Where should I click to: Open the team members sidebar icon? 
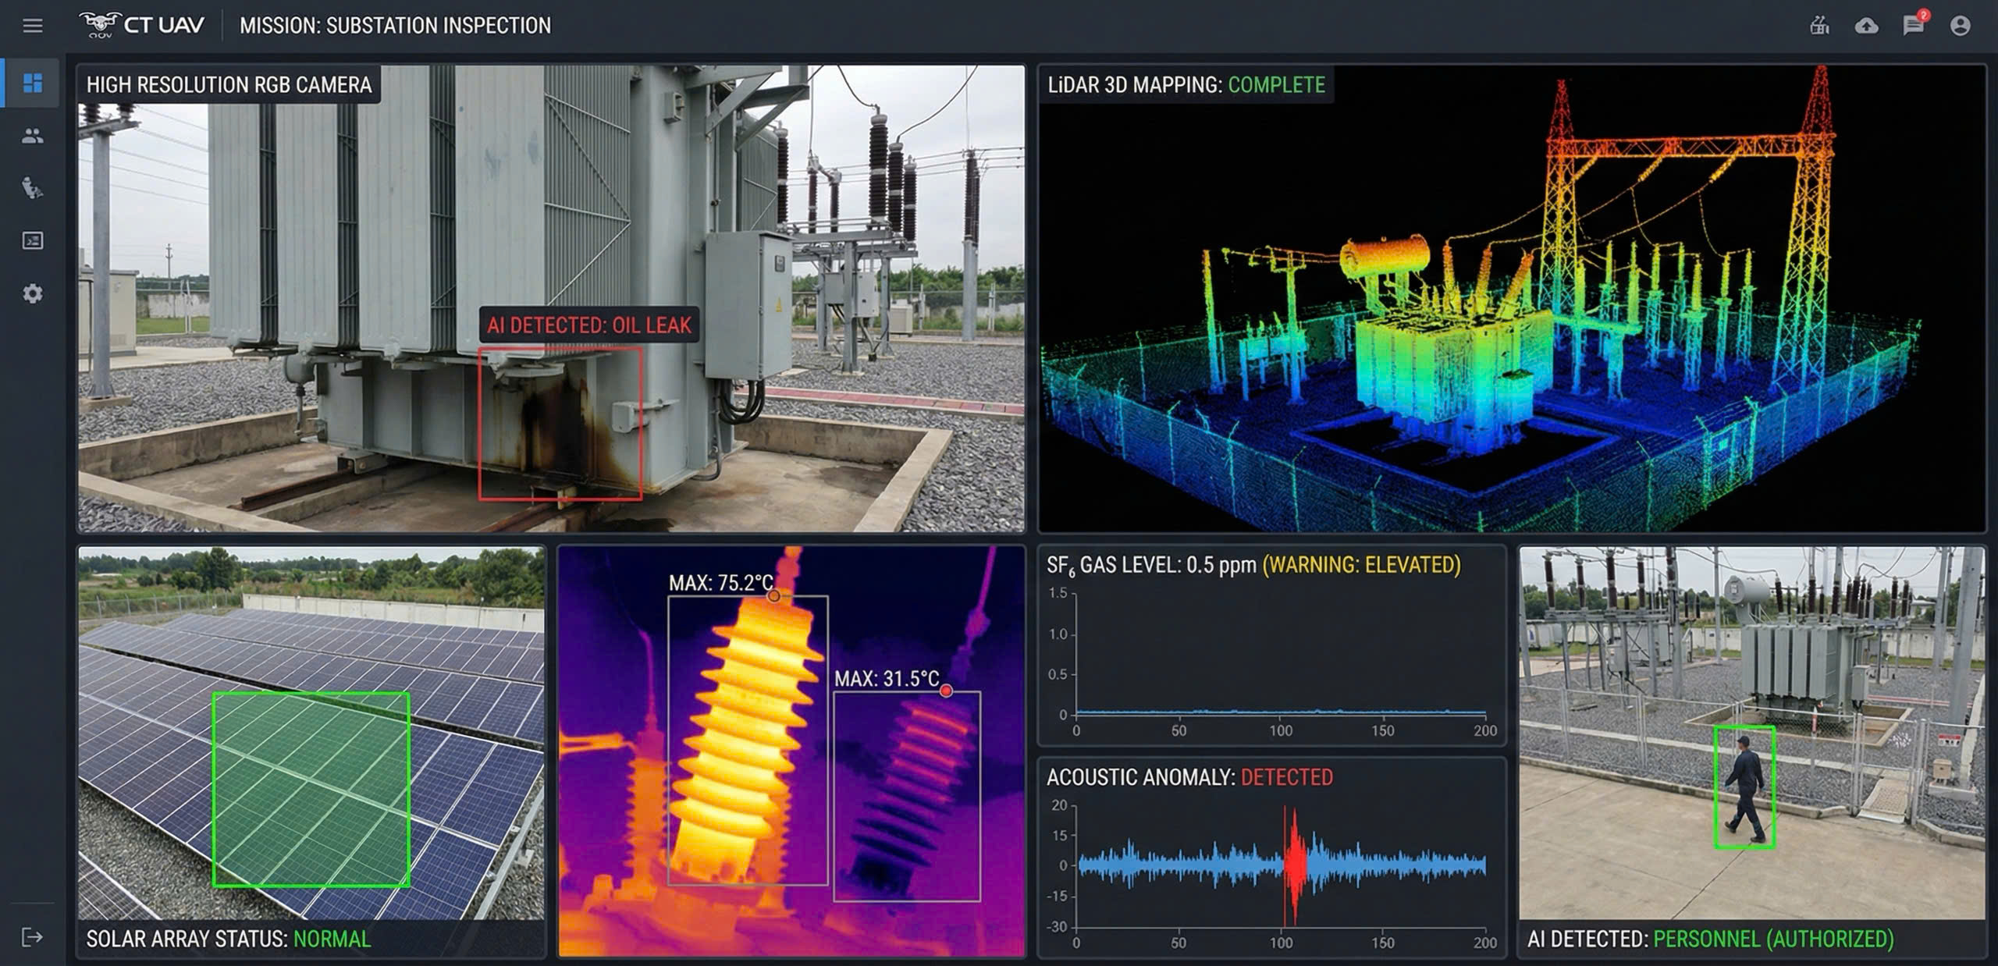pyautogui.click(x=33, y=136)
